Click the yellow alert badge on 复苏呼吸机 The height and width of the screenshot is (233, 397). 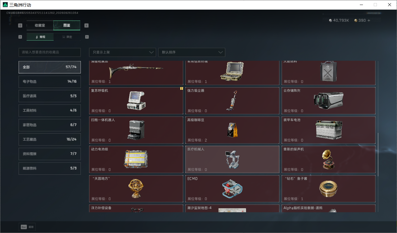tap(181, 89)
